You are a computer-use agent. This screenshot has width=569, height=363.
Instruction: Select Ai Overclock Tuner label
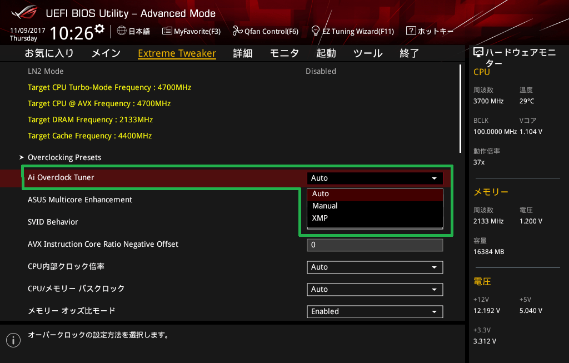[61, 177]
